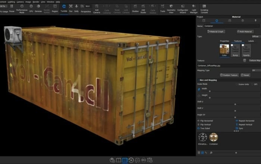
Task: Toggle the Color texture checkbox
Action: (x=221, y=45)
